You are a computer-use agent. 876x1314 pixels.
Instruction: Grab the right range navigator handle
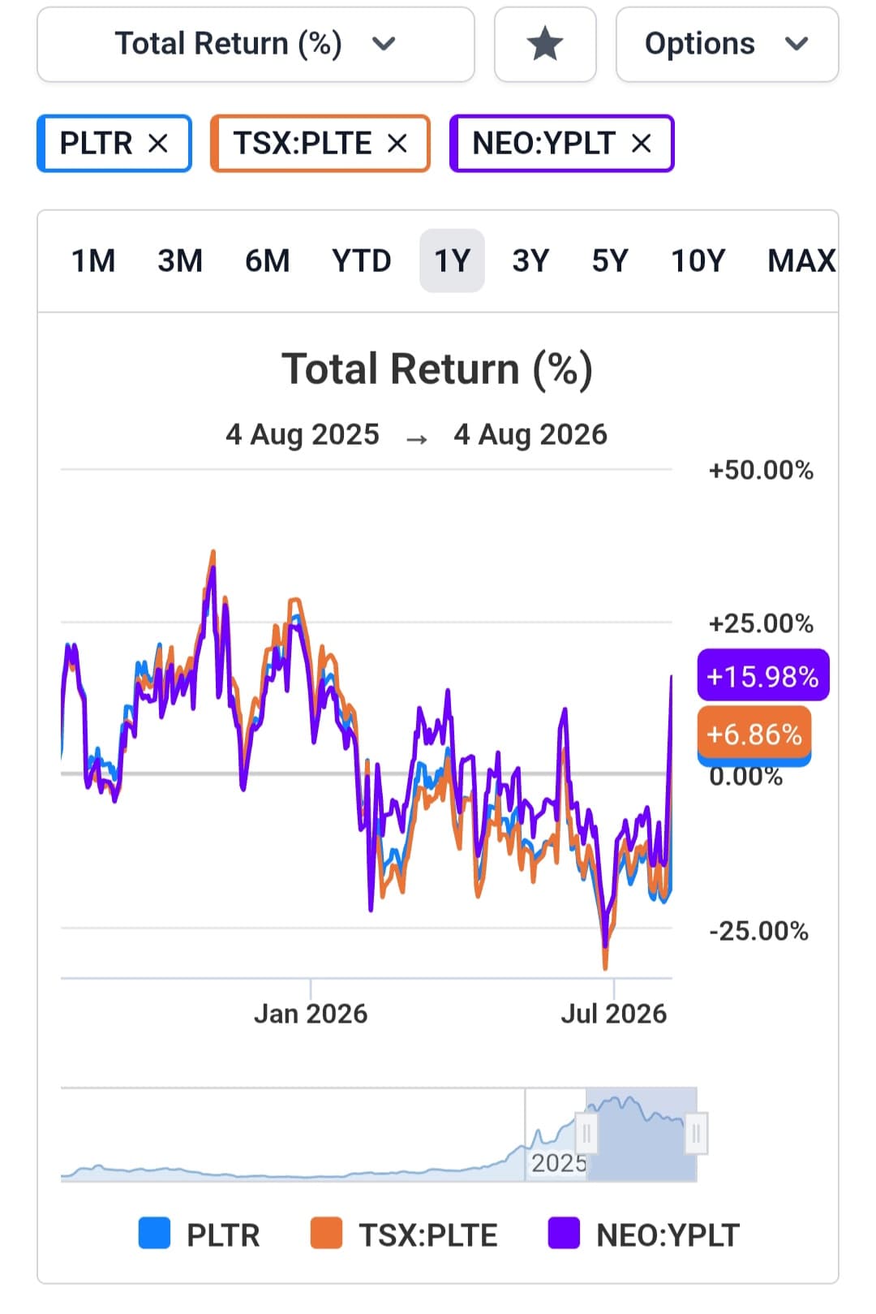(696, 1133)
